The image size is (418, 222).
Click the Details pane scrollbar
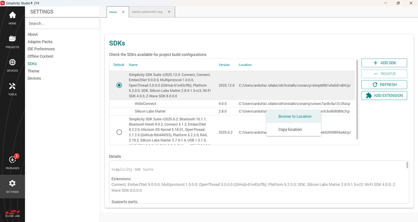click(407, 165)
